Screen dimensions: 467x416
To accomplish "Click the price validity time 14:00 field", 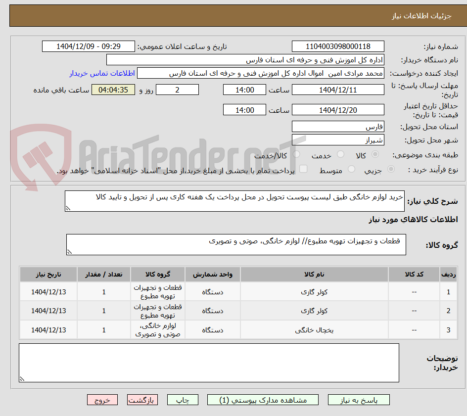I will coord(244,110).
